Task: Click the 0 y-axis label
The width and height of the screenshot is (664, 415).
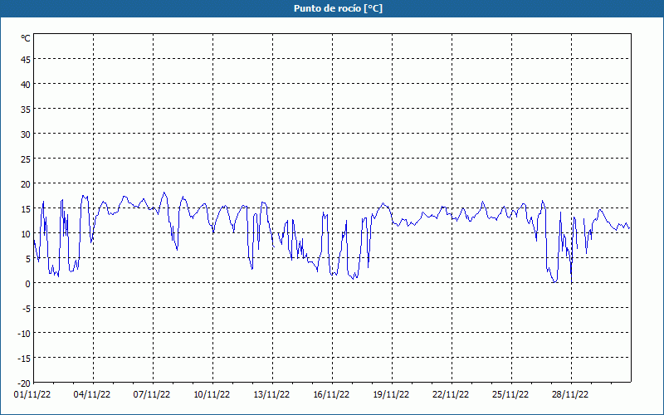Action: click(28, 284)
